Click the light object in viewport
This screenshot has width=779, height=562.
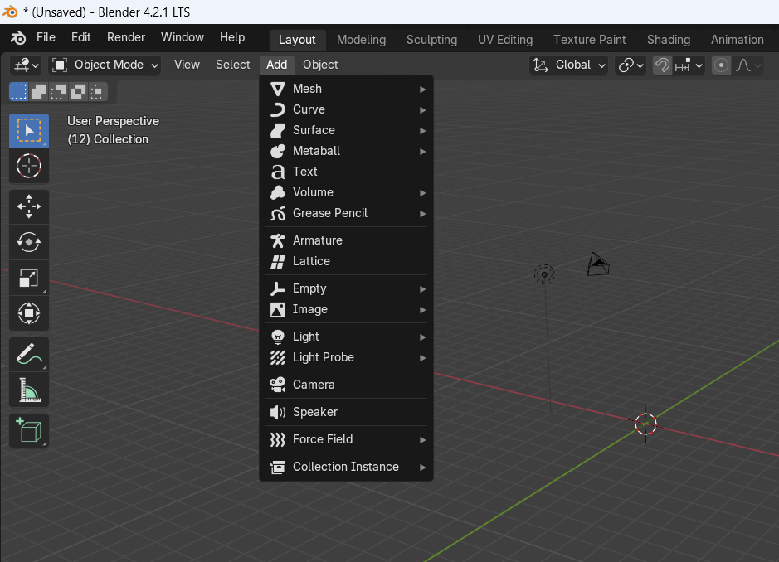point(544,274)
